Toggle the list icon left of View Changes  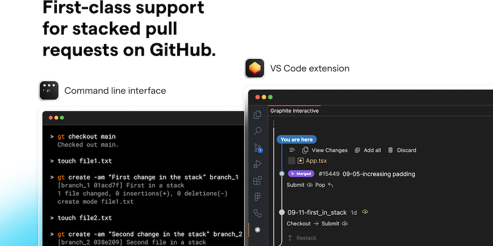(292, 150)
